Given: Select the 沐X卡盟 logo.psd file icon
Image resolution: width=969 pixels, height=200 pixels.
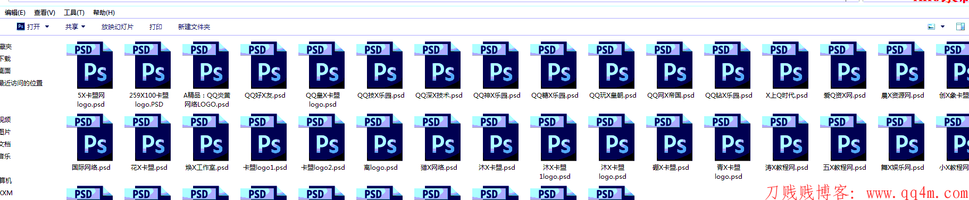Looking at the screenshot, I should (x=612, y=137).
